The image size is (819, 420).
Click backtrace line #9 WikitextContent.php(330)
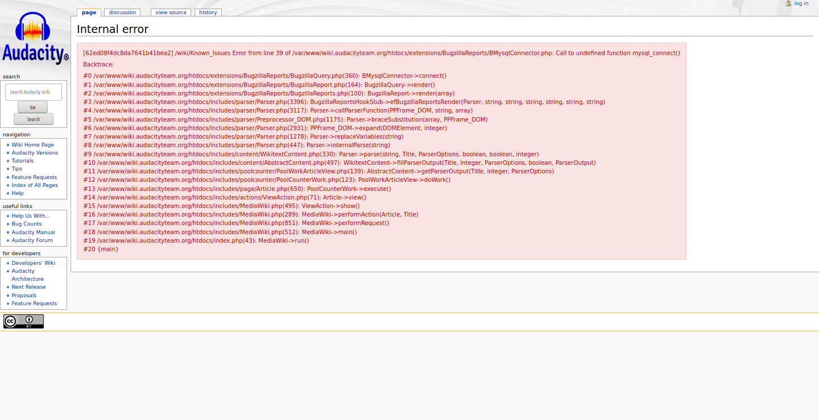click(311, 154)
